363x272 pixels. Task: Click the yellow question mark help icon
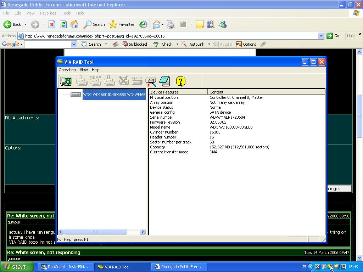(x=180, y=81)
